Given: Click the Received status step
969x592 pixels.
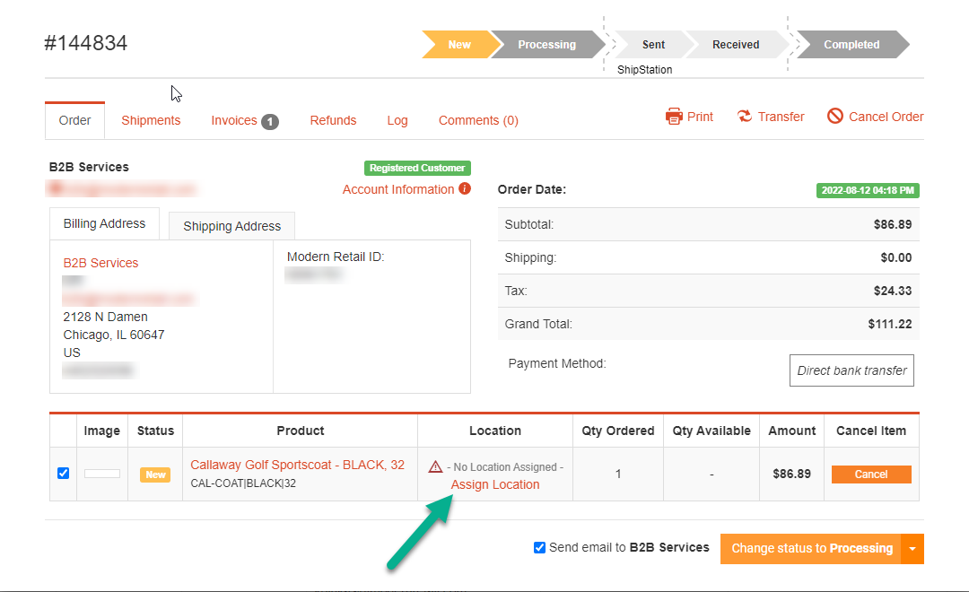Looking at the screenshot, I should click(x=736, y=45).
